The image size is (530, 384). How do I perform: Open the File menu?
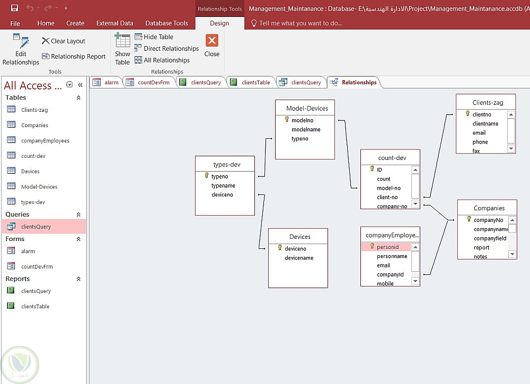[x=15, y=23]
